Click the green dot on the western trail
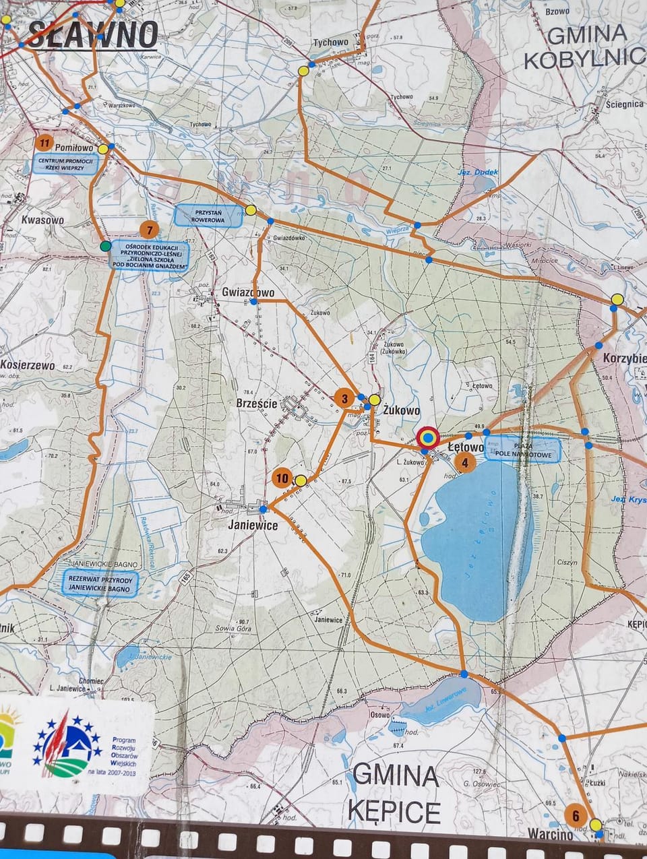Image resolution: width=647 pixels, height=859 pixels. coord(105,247)
